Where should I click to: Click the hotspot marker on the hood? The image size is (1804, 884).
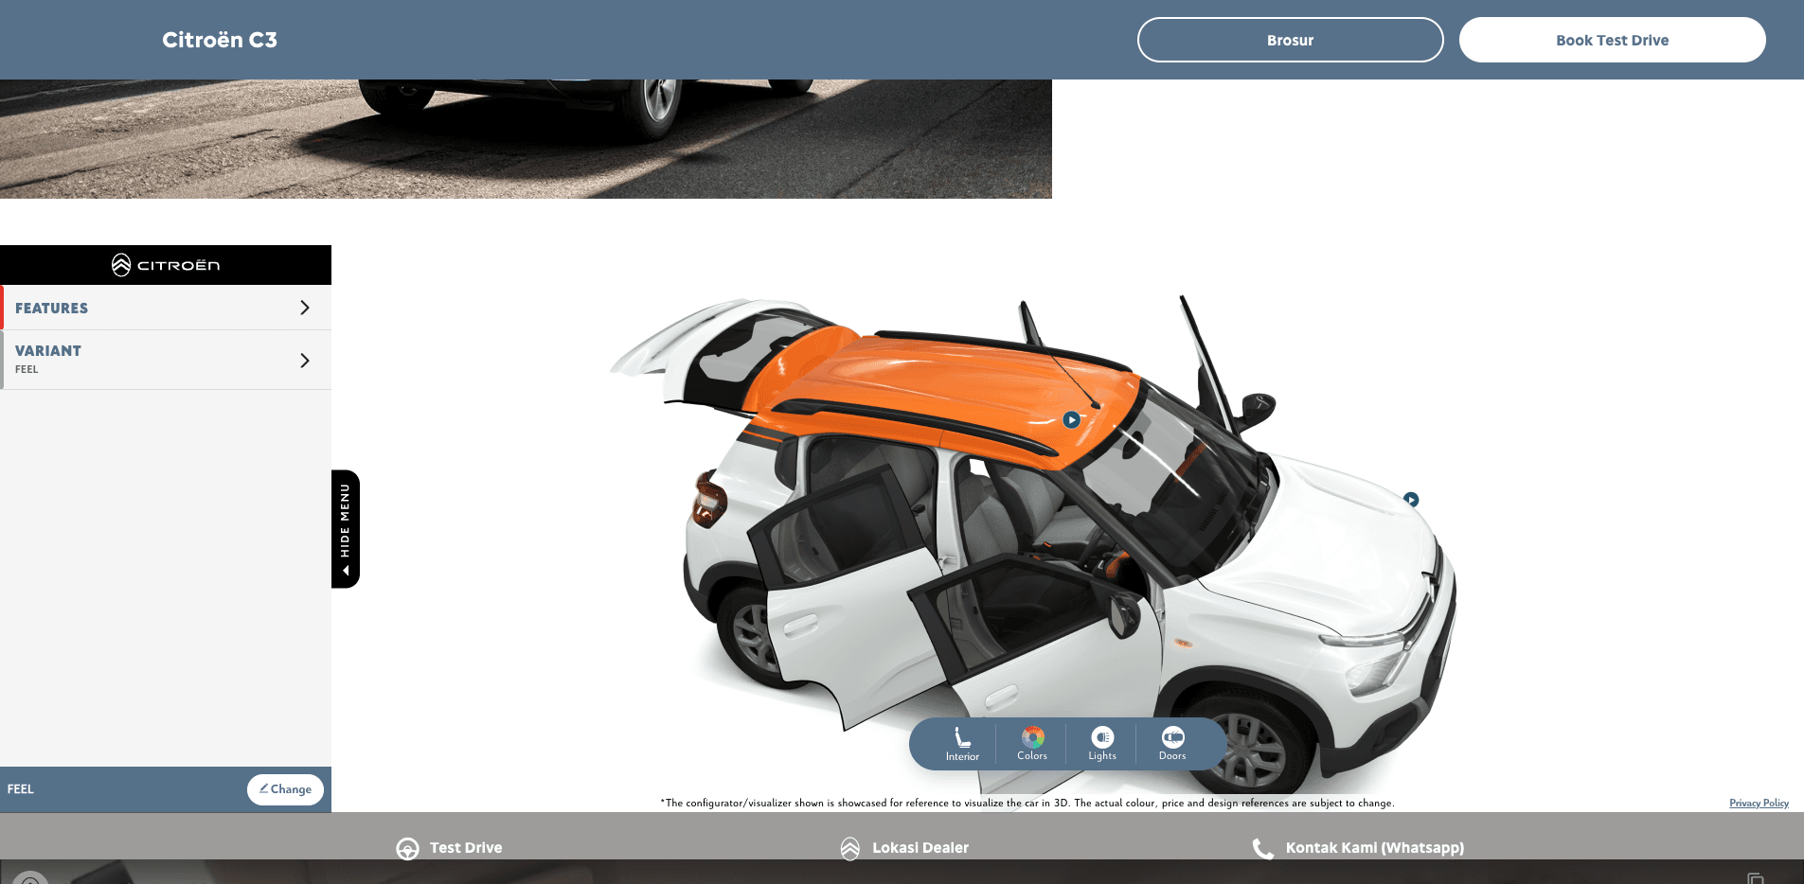point(1411,500)
